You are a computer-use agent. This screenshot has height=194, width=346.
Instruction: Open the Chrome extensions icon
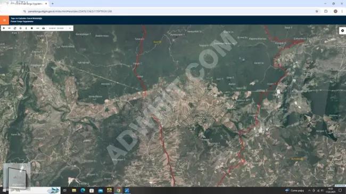pos(326,11)
